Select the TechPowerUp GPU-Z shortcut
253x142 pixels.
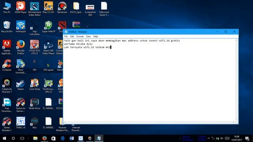coord(48,86)
